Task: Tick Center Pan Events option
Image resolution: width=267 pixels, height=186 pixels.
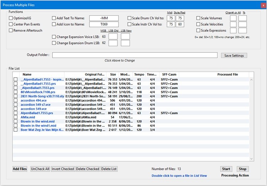Action: (11, 24)
